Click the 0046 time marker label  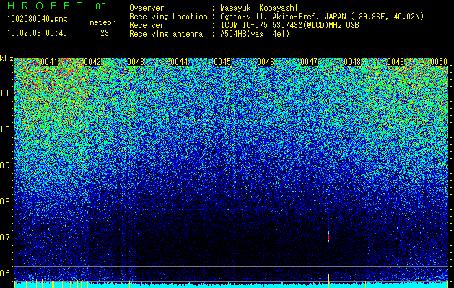pyautogui.click(x=266, y=62)
